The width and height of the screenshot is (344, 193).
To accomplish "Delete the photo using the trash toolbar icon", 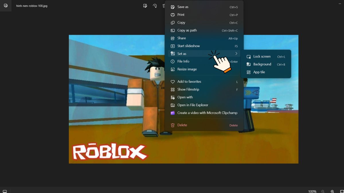I will (x=164, y=6).
